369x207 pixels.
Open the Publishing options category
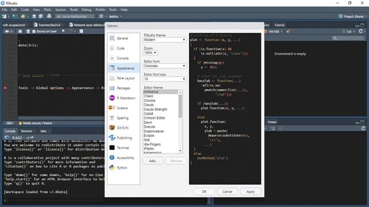123,138
